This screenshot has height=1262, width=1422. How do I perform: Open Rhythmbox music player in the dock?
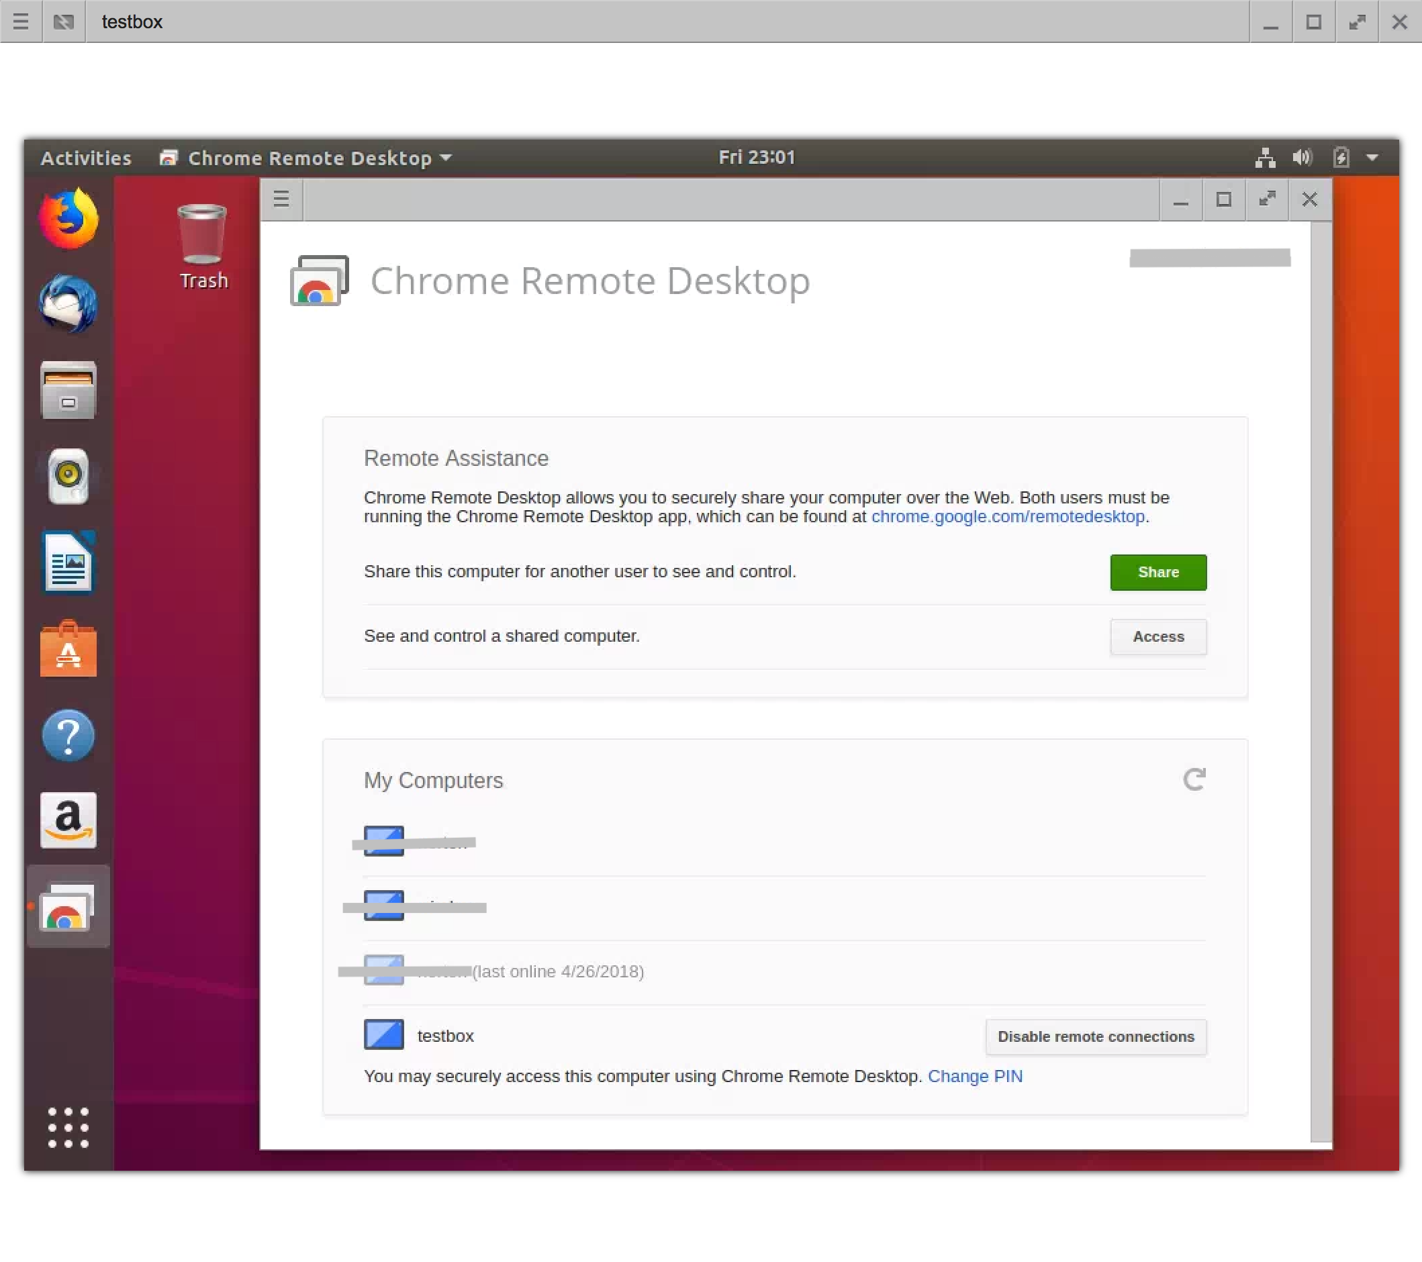tap(68, 477)
